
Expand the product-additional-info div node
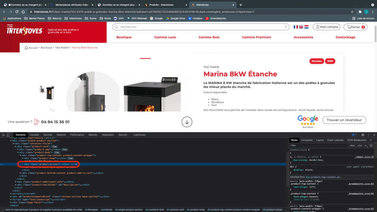pos(15,182)
